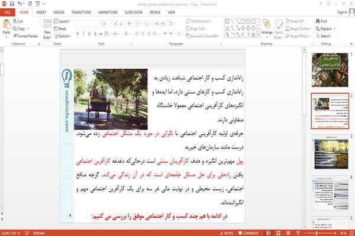Image resolution: width=355 pixels, height=236 pixels.
Task: Collapse the ribbon
Action: (351, 44)
